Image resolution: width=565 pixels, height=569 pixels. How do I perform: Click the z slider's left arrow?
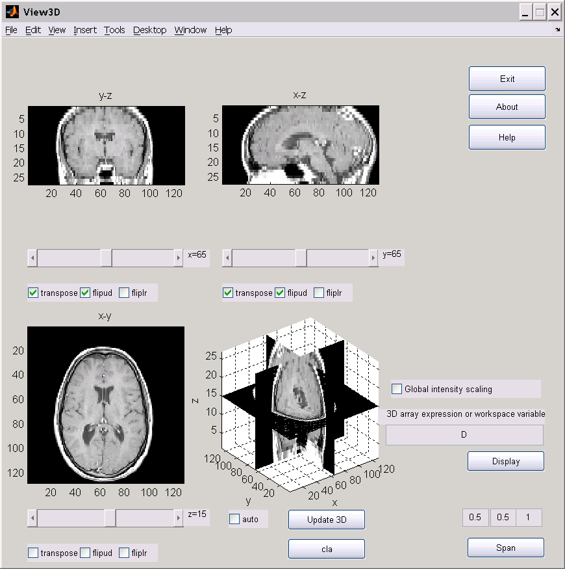click(x=32, y=518)
